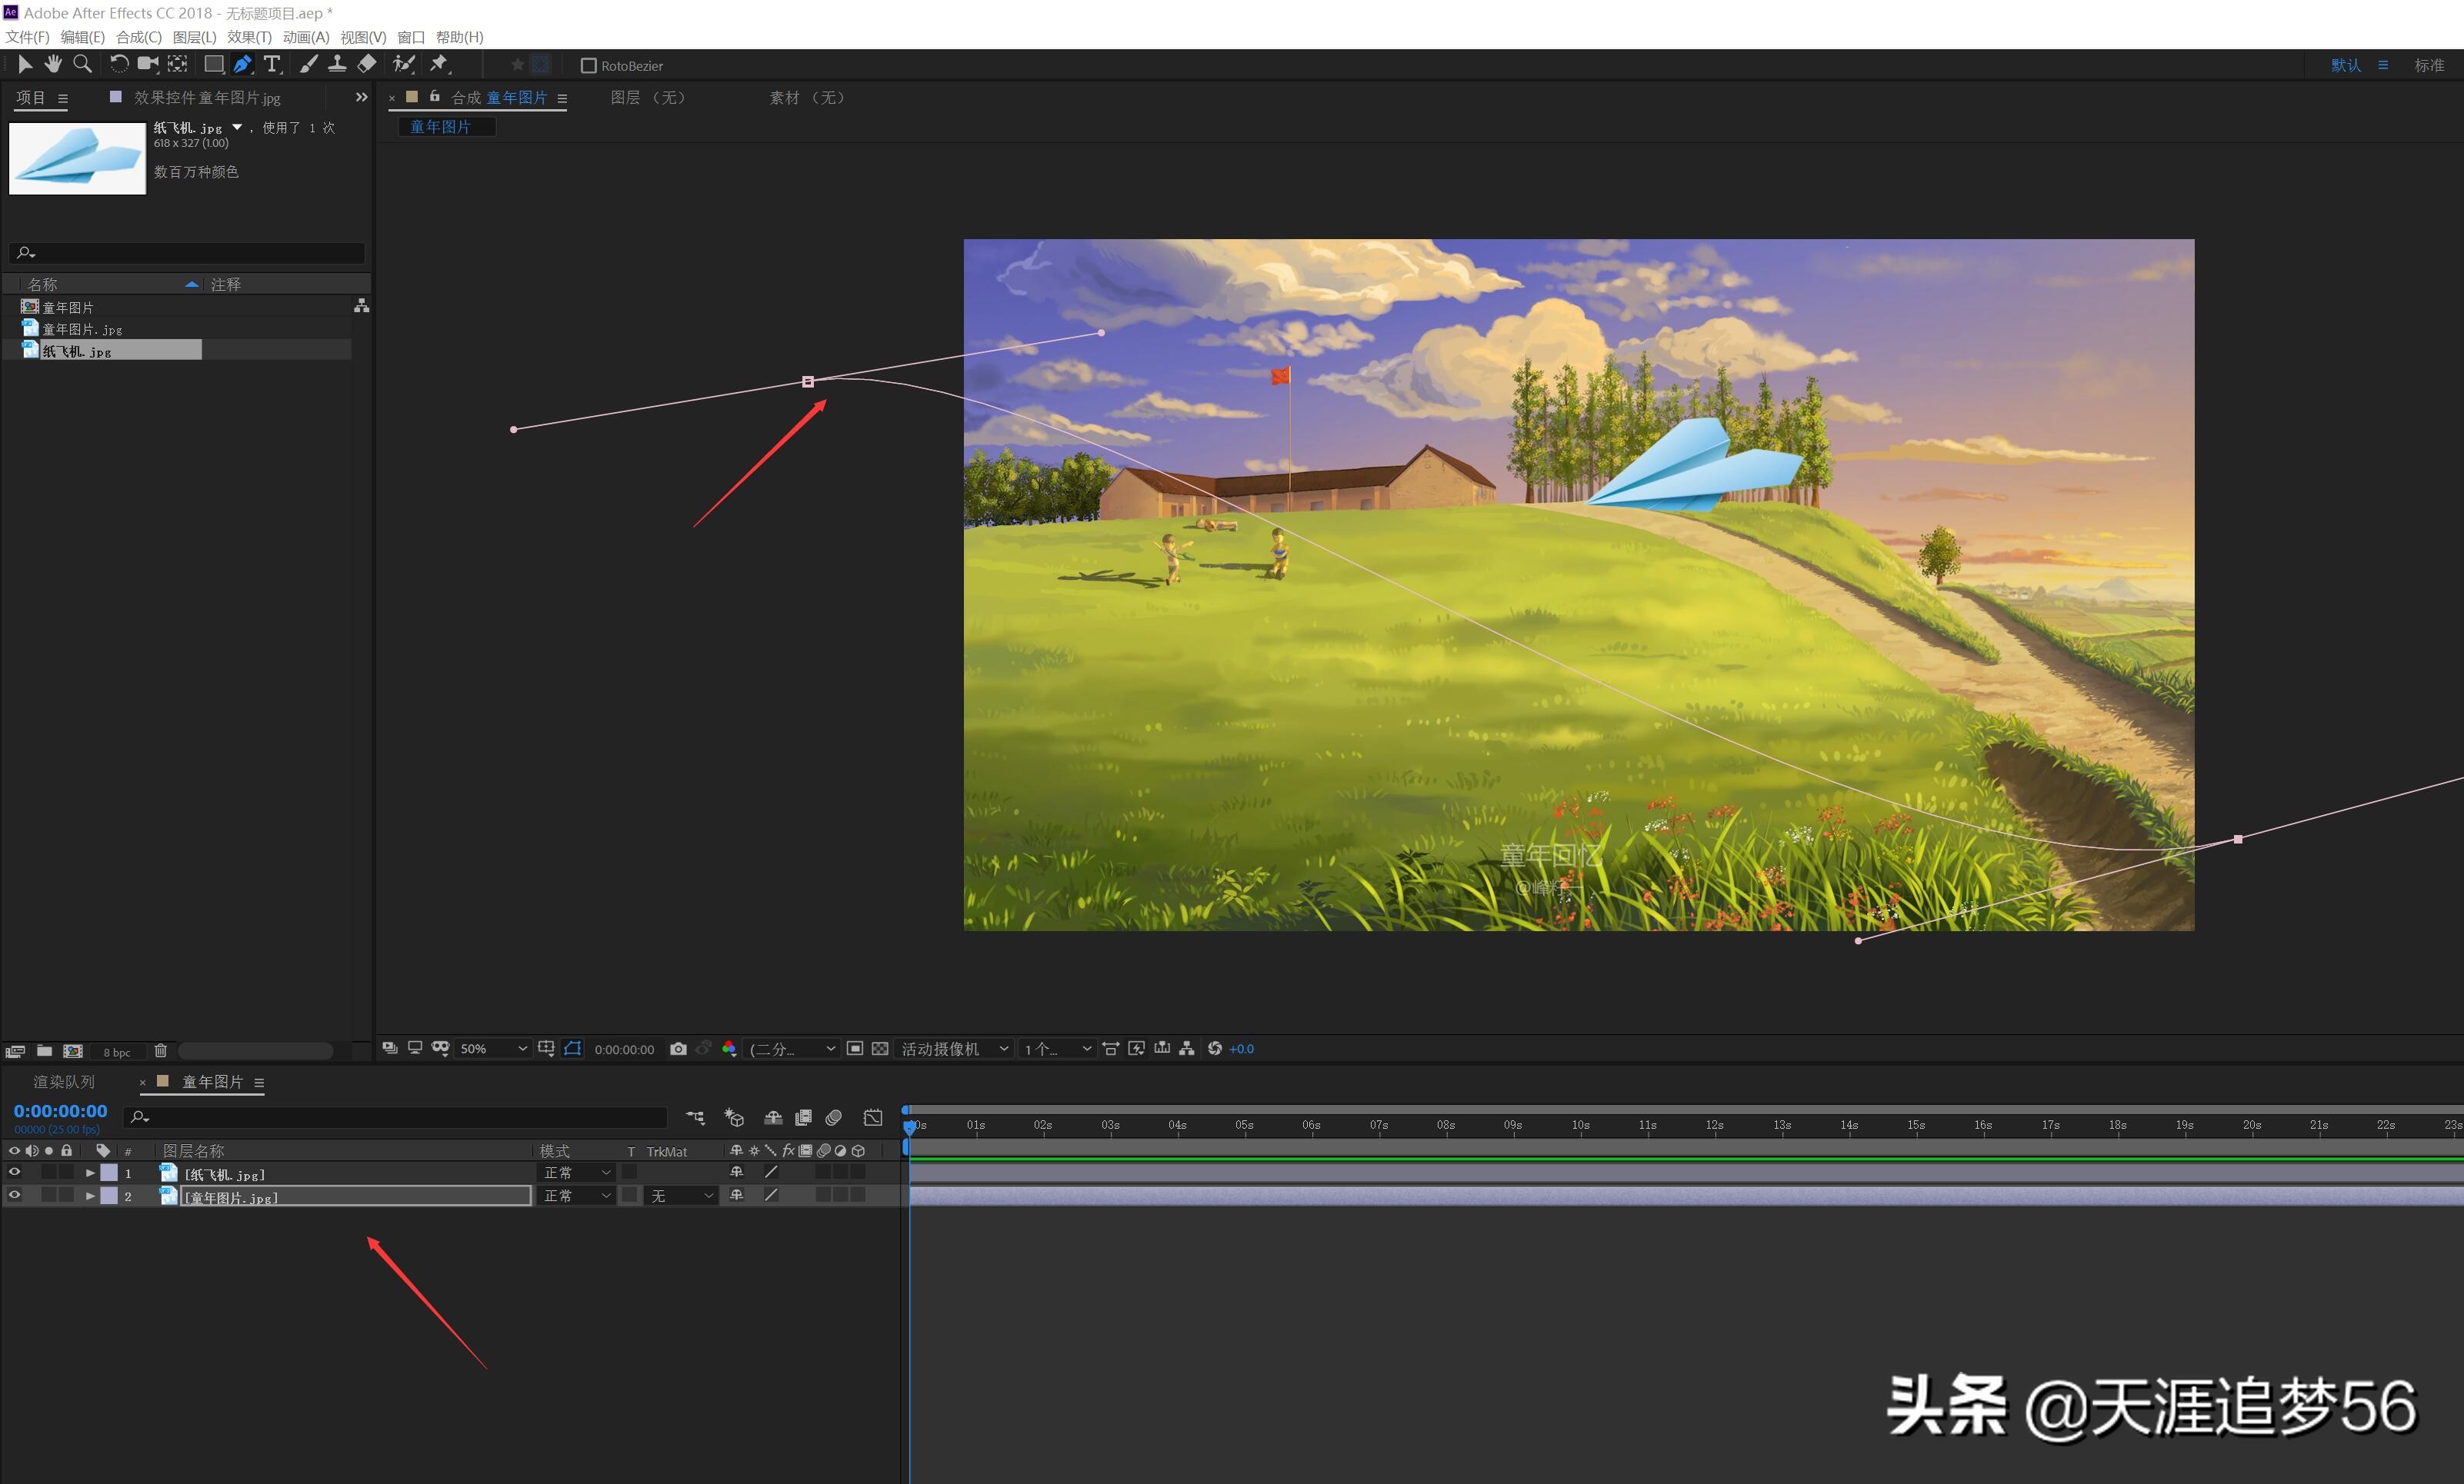Click the 标准 workspace button

pyautogui.click(x=2429, y=66)
